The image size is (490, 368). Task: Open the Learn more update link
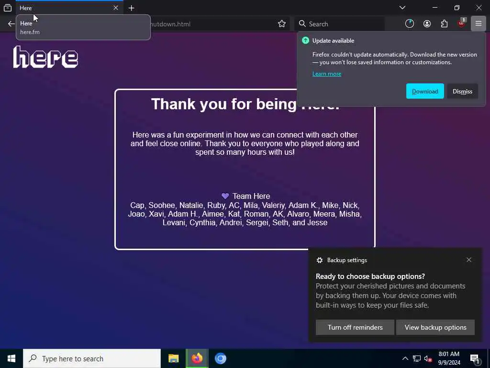tap(326, 74)
